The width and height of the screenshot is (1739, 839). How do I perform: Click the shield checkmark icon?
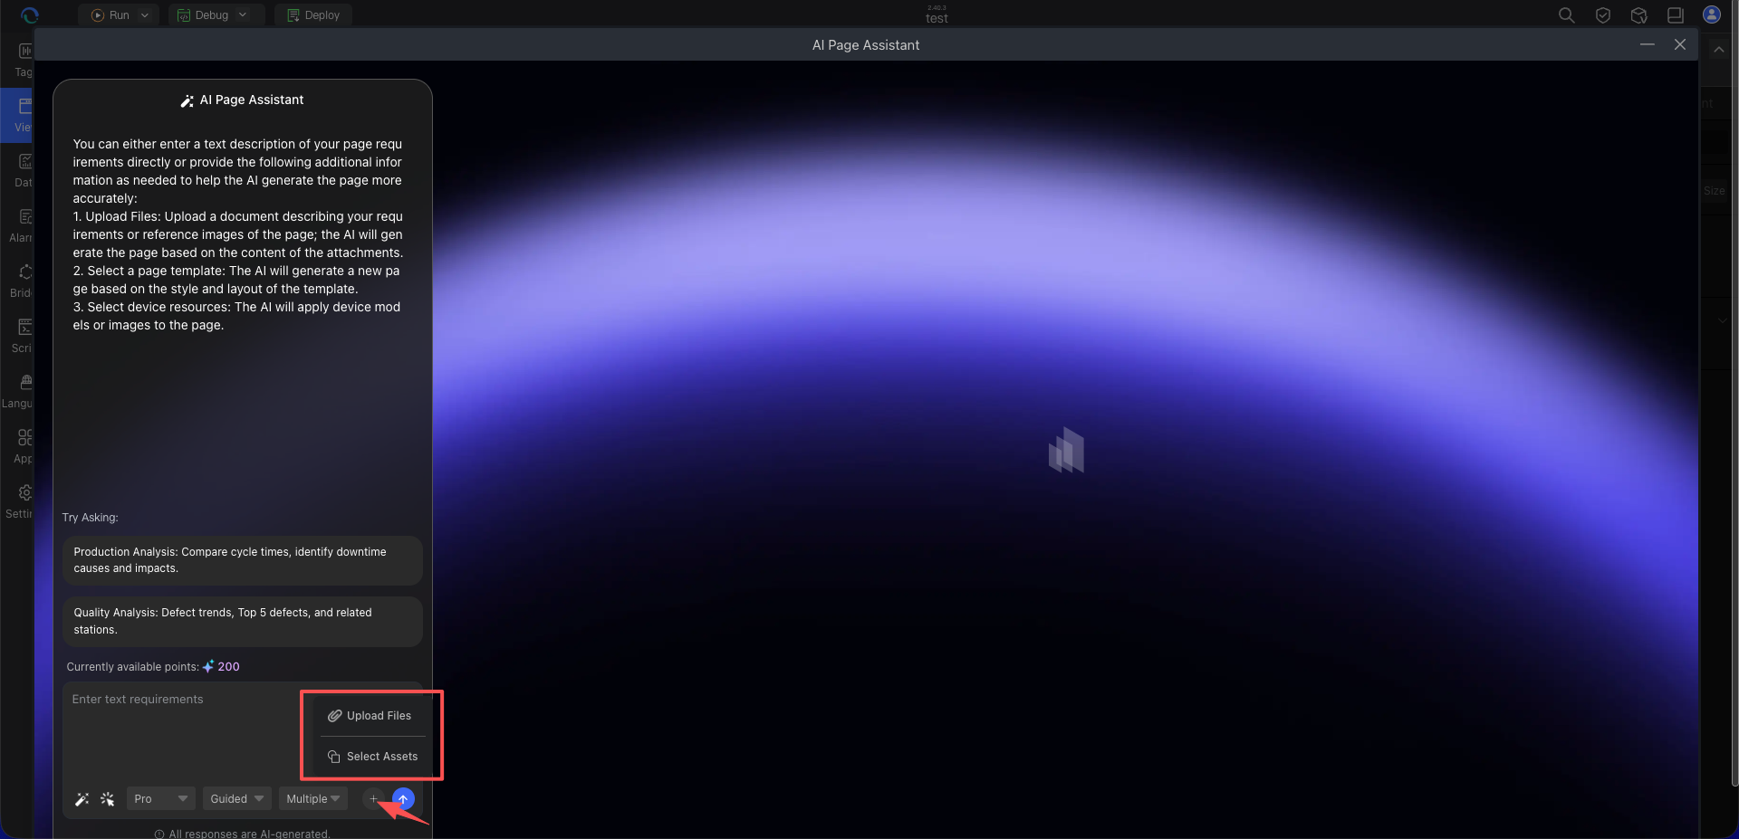pyautogui.click(x=1603, y=15)
